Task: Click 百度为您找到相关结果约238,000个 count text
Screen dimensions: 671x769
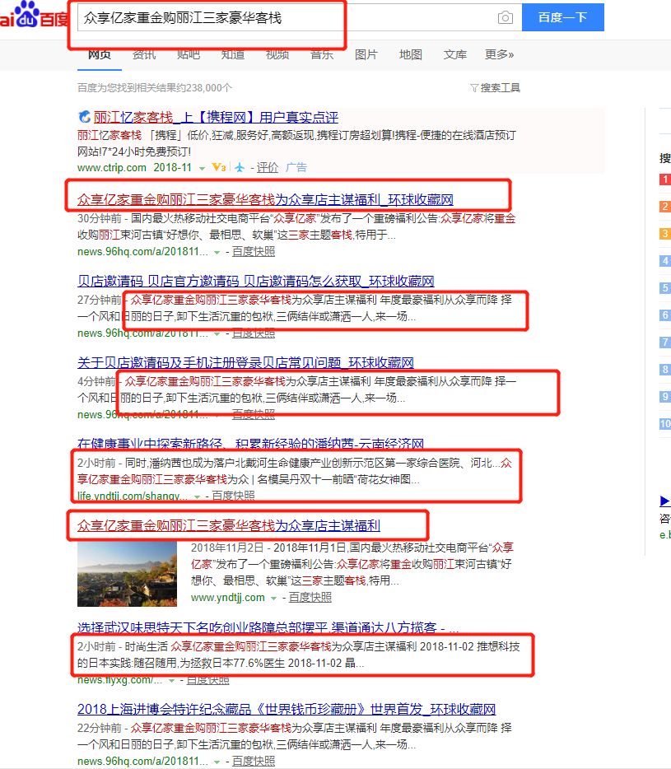Action: [155, 88]
